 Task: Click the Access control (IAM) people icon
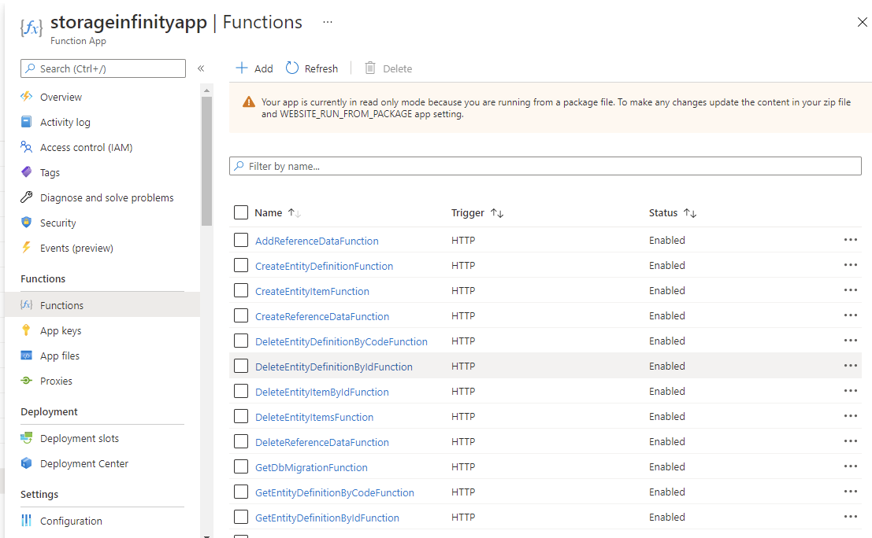pos(27,147)
